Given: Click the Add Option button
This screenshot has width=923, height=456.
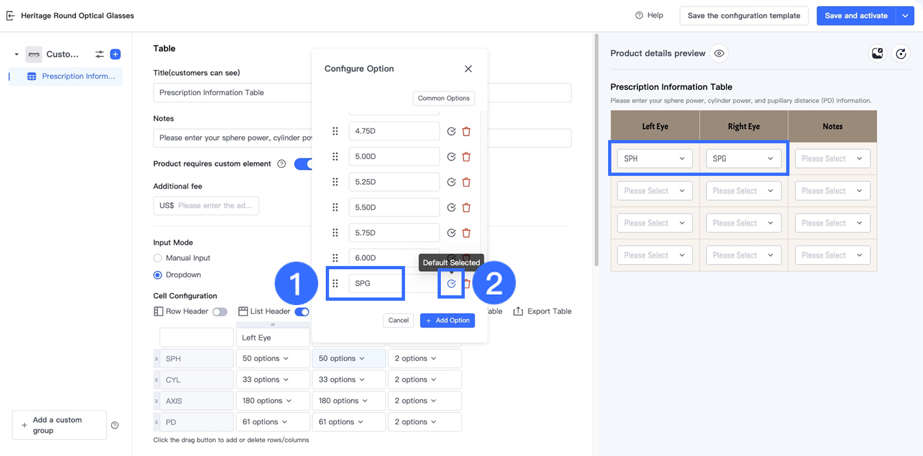Looking at the screenshot, I should coord(447,320).
